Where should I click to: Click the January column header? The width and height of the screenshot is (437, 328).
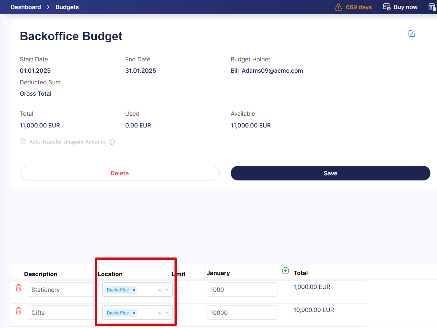point(218,273)
